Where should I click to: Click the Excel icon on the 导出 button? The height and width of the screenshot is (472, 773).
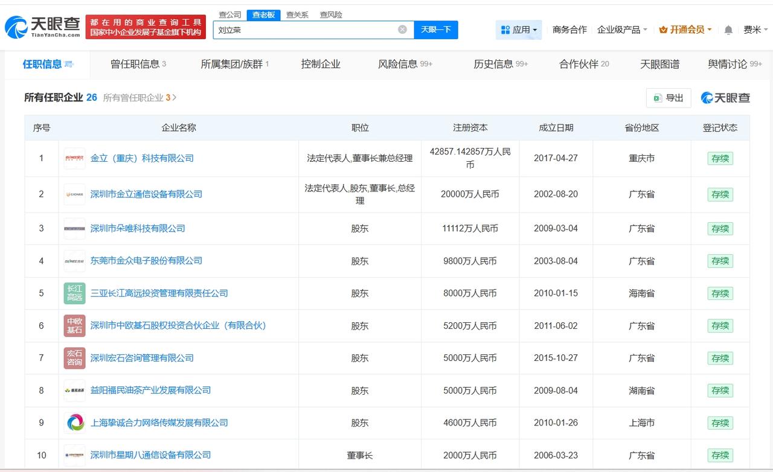coord(657,98)
